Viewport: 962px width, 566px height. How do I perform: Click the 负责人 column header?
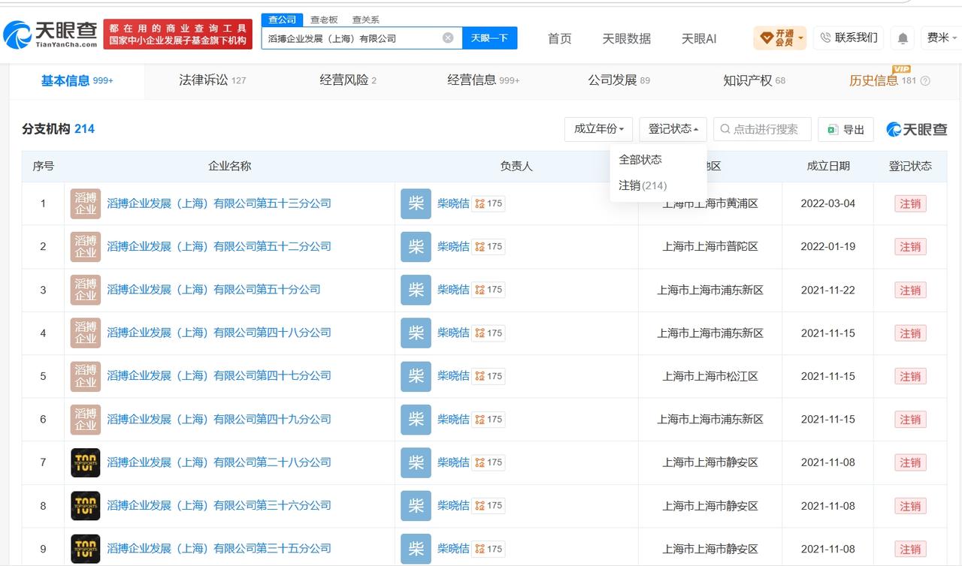click(516, 166)
